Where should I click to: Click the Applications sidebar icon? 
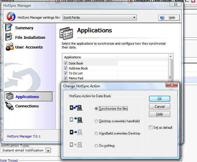[10, 96]
